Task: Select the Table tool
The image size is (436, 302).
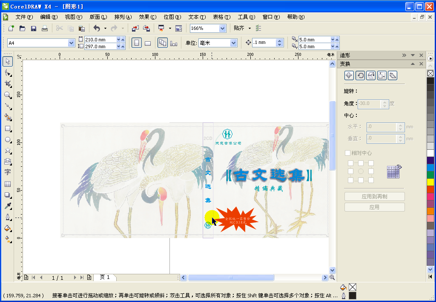Action: (8, 184)
